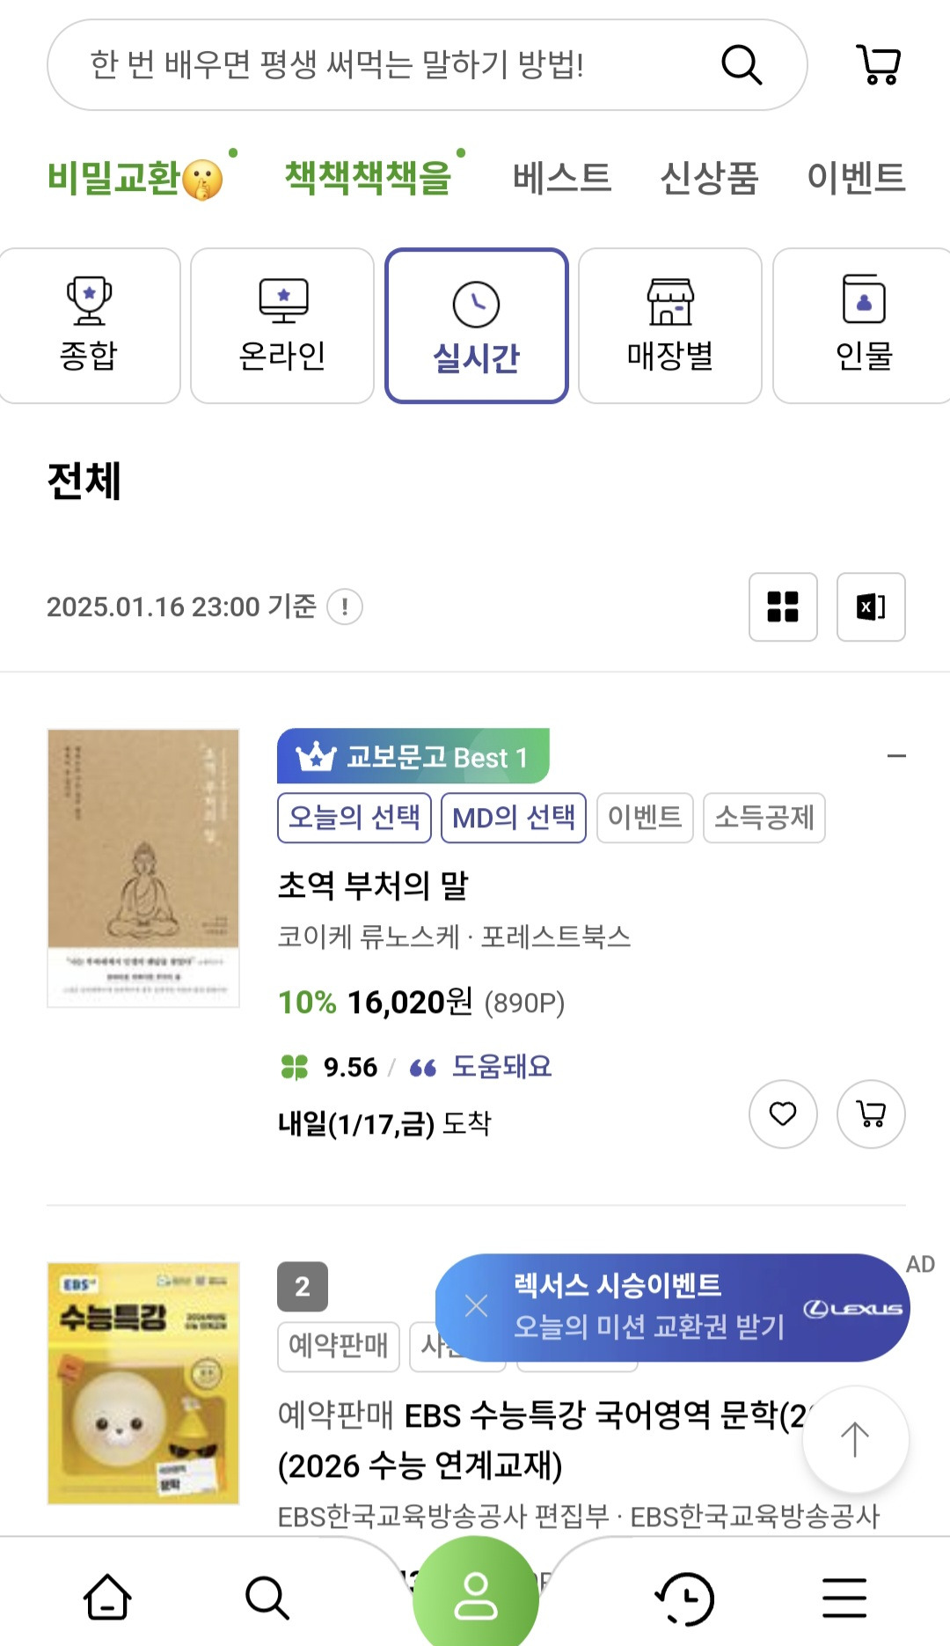Collapse the first book entry with minus

coord(896,756)
